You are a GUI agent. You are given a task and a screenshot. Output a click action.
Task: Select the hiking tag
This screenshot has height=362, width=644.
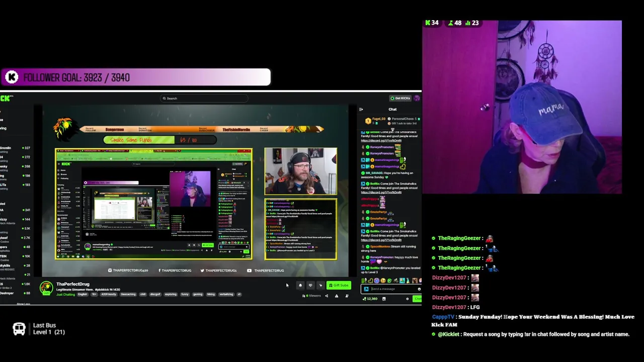click(x=211, y=294)
